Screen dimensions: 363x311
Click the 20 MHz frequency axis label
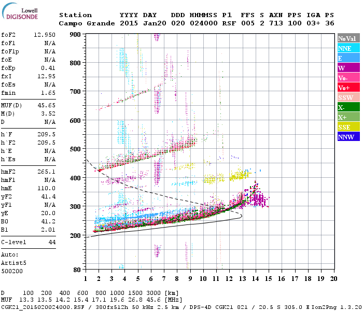(x=333, y=279)
